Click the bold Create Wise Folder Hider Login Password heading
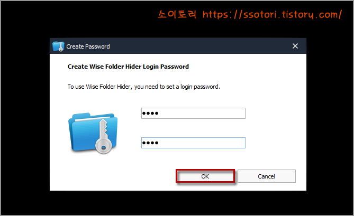Screen dimensions: 354x216 pos(128,67)
